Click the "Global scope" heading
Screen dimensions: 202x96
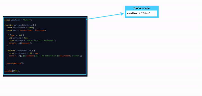tap(142, 8)
